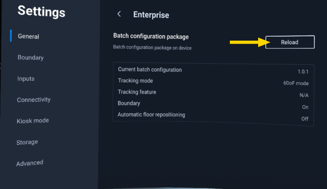Screen dimensions: 327x189
Task: Switch to the Inputs settings
Action: [x=26, y=79]
